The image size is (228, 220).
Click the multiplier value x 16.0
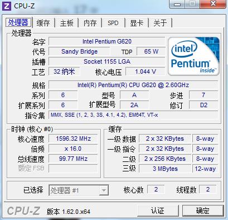coord(73,149)
